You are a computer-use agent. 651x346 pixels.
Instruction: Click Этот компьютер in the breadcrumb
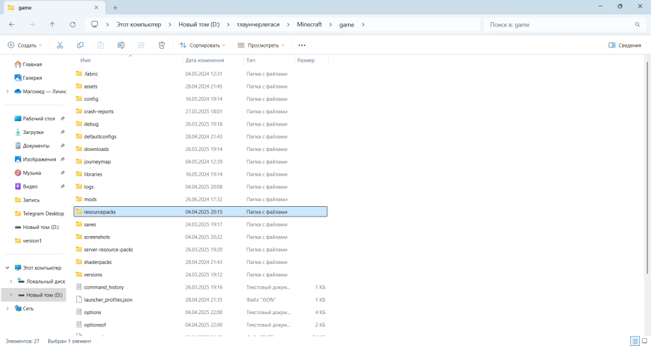click(139, 25)
